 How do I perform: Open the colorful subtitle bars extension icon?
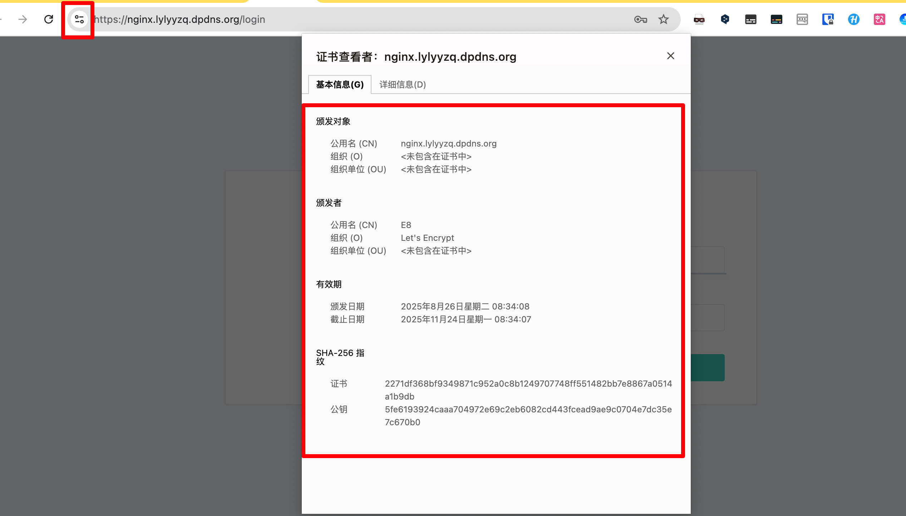pos(776,19)
